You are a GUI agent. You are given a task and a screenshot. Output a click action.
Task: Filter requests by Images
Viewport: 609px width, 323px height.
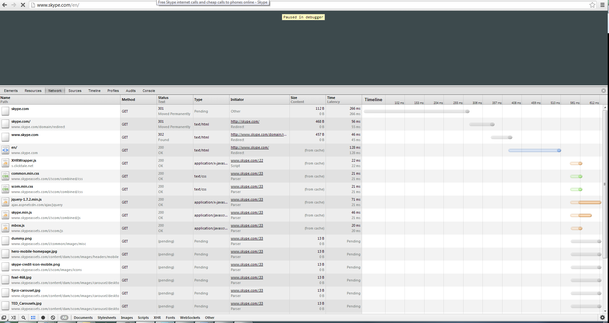(x=127, y=318)
